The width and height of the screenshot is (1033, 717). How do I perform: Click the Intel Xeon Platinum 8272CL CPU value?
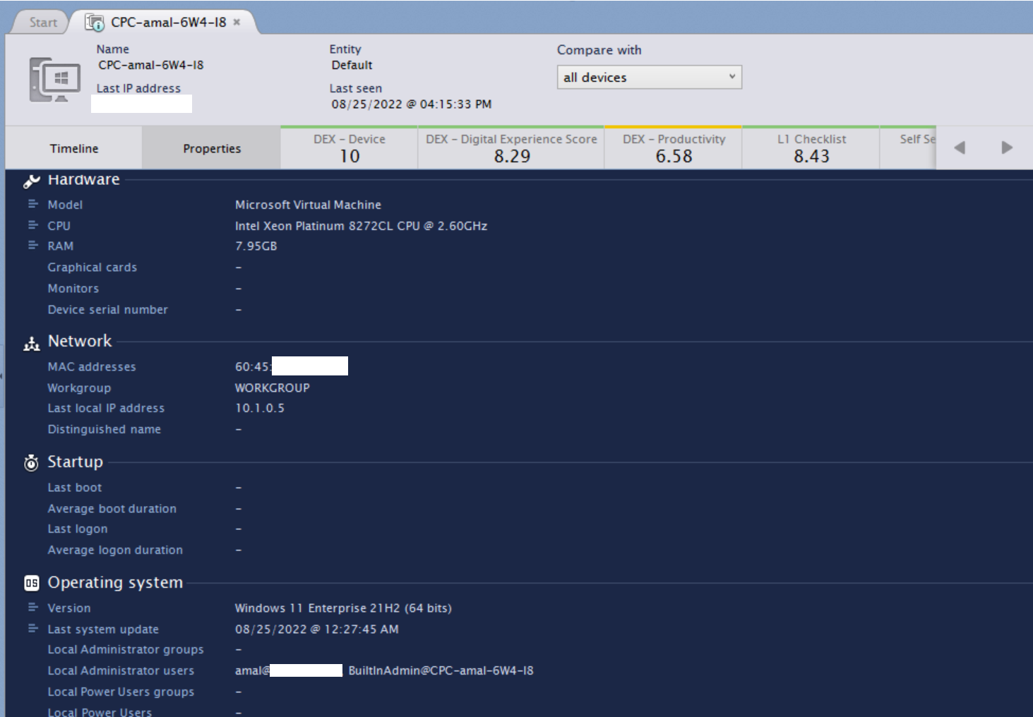pyautogui.click(x=361, y=226)
